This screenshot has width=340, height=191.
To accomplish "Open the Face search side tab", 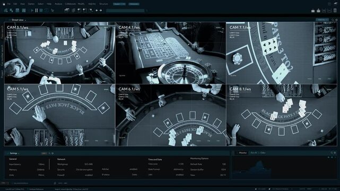I will pyautogui.click(x=2, y=32).
